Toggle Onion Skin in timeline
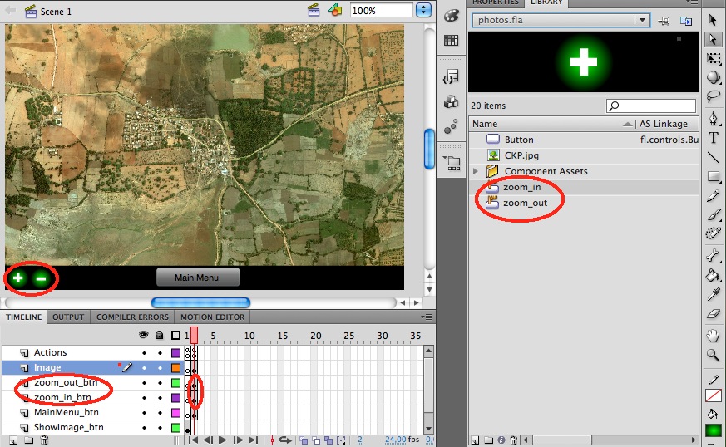 (x=304, y=440)
